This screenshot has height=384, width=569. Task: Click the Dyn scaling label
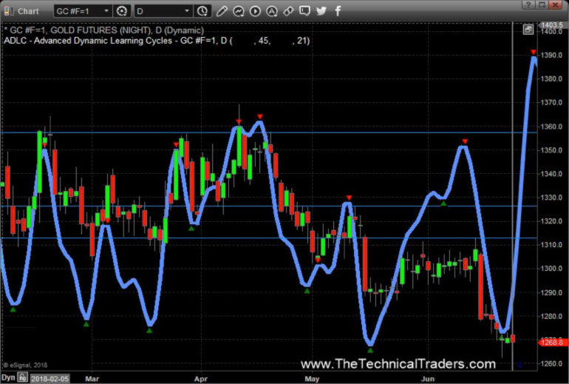[x=8, y=378]
